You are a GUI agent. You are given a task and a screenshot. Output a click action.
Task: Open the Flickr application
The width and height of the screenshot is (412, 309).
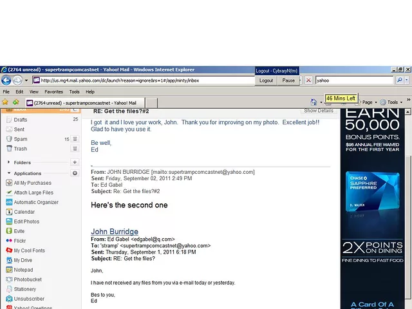20,240
